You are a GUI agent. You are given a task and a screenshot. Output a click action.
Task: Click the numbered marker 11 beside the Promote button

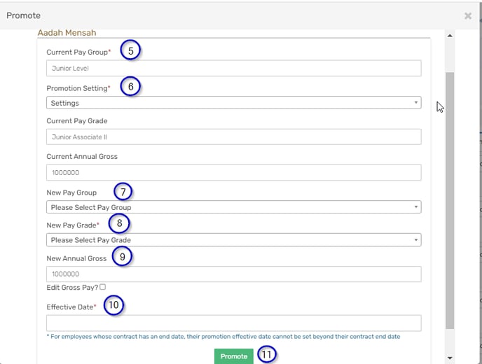[x=266, y=355]
